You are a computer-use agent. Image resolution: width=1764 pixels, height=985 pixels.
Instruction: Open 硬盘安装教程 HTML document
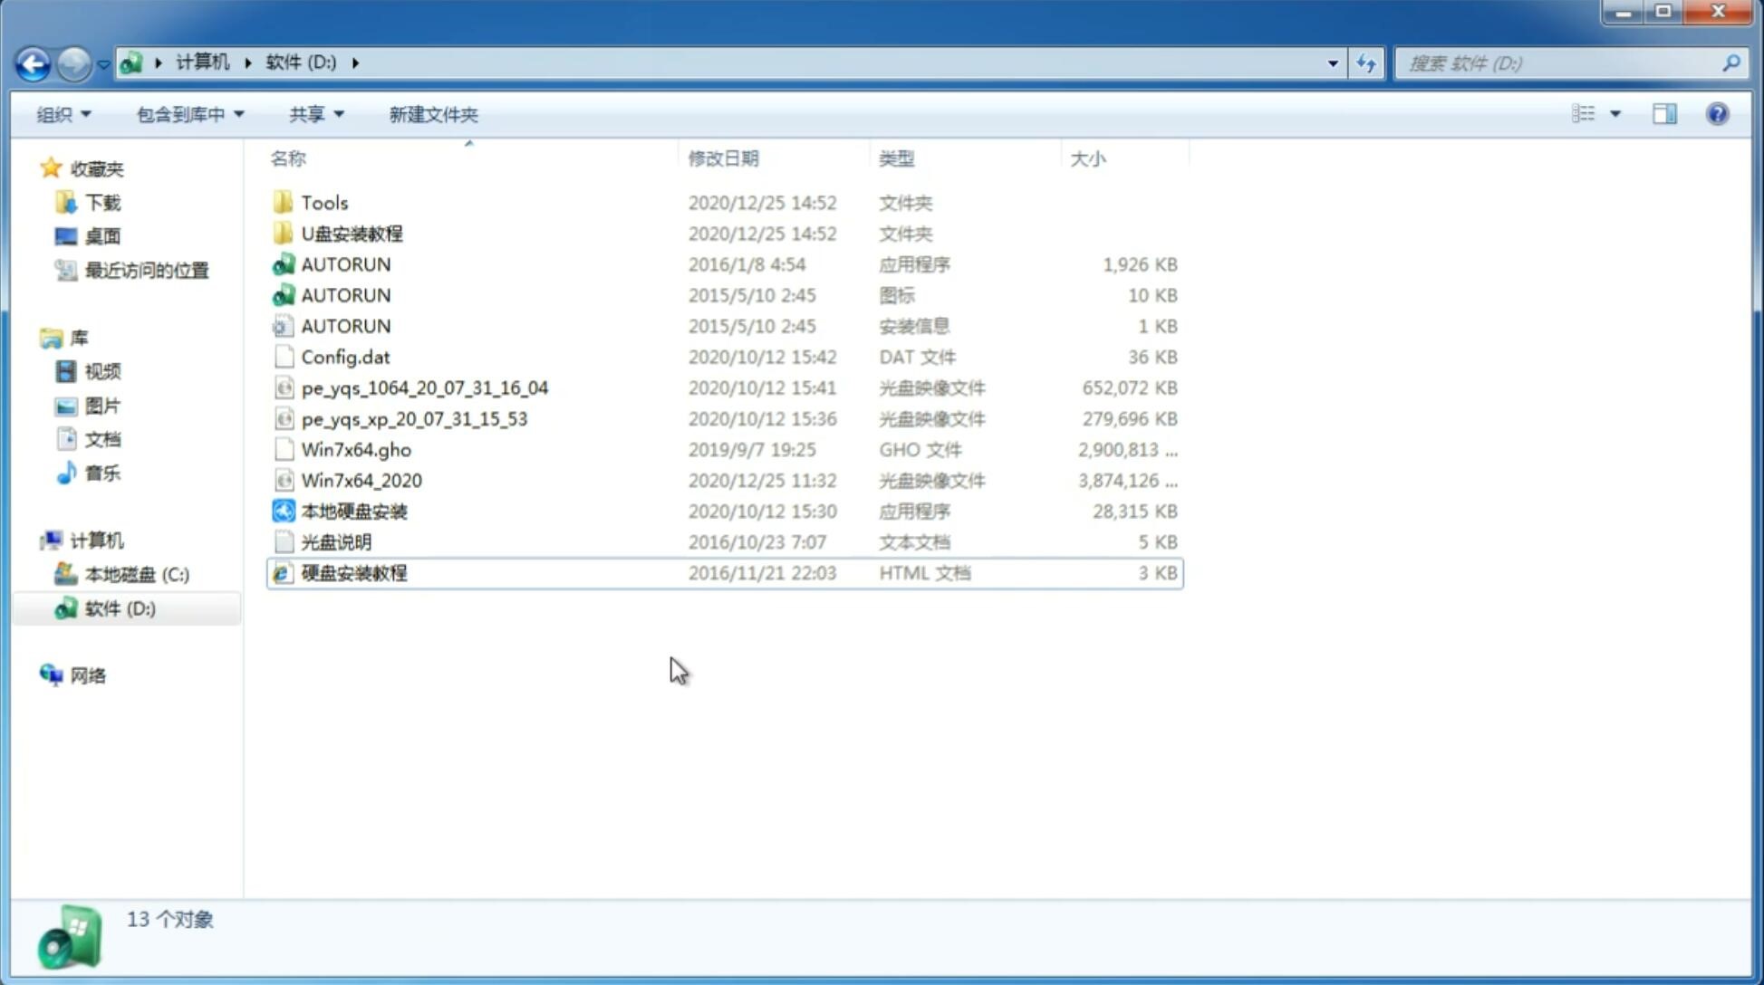tap(352, 572)
